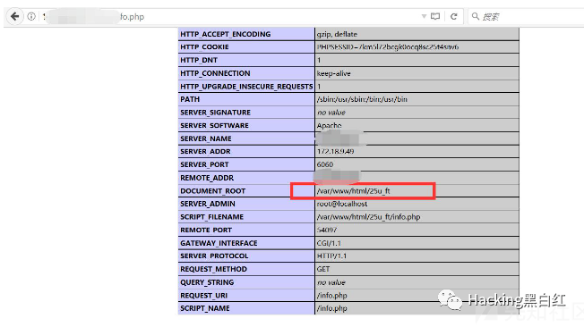Open the address bar history dropdown arrow
The image size is (584, 327).
(x=424, y=16)
